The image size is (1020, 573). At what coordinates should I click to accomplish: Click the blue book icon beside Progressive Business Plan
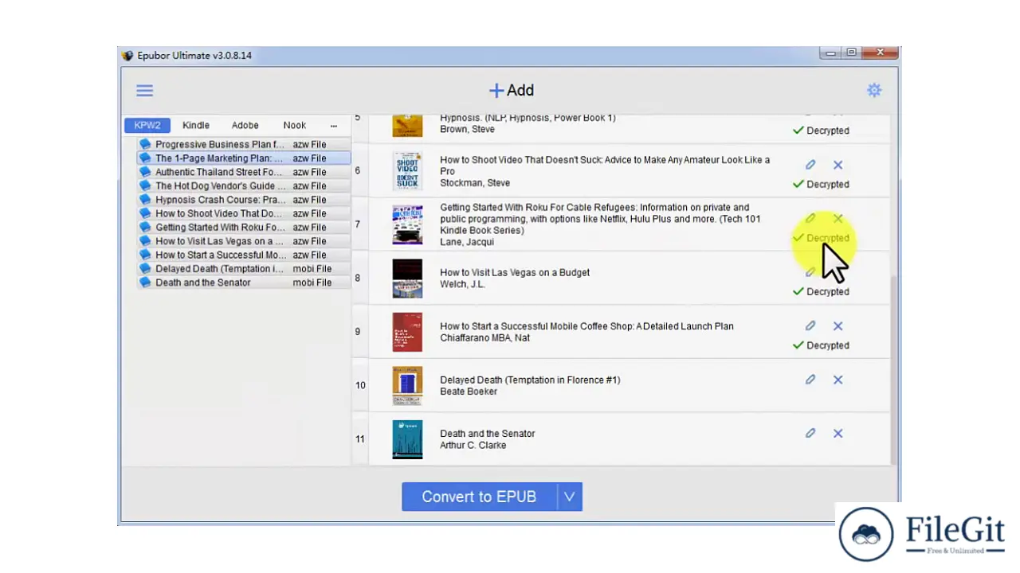145,144
